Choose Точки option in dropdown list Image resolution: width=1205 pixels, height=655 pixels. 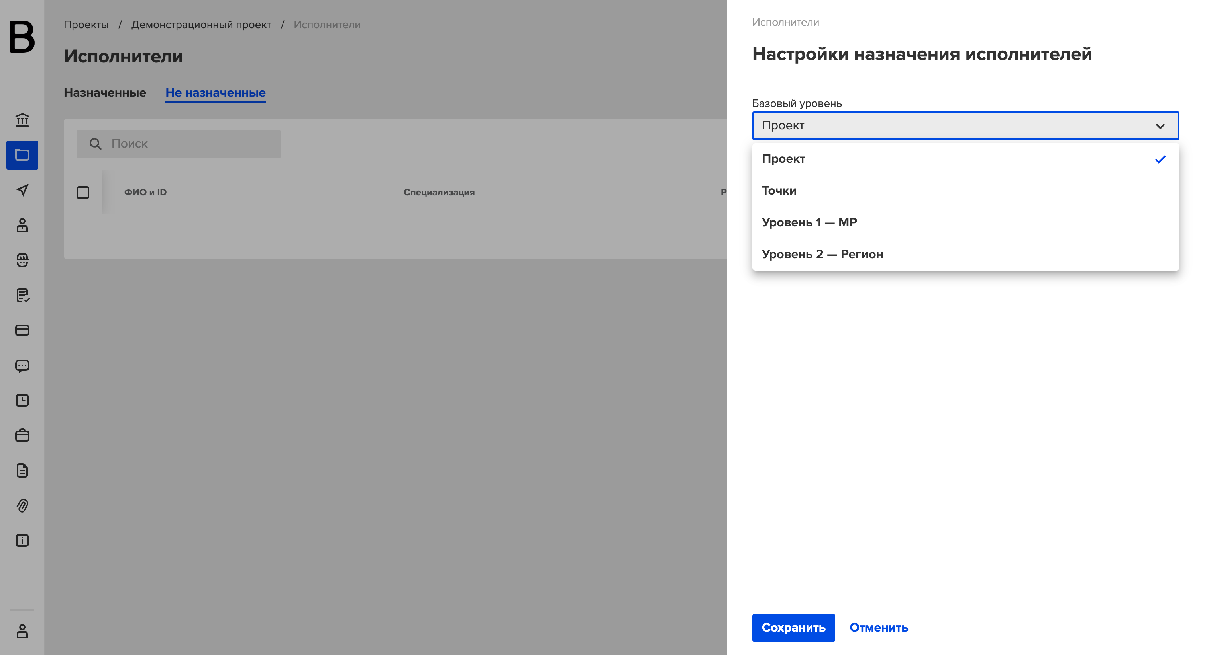click(x=966, y=191)
